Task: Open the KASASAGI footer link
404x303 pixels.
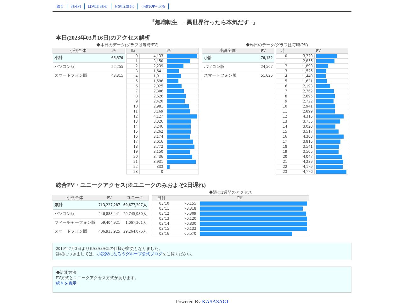Action: point(215,301)
